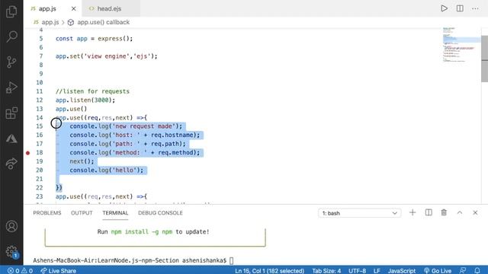Select the TERMINAL panel tab
The width and height of the screenshot is (488, 274).
tap(115, 213)
